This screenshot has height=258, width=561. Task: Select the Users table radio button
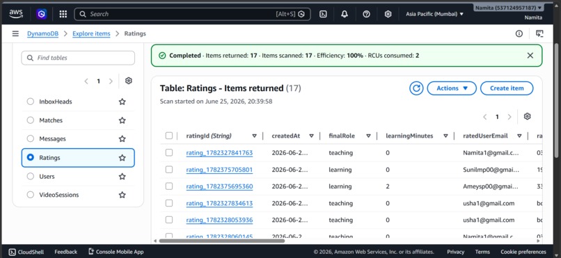(31, 176)
